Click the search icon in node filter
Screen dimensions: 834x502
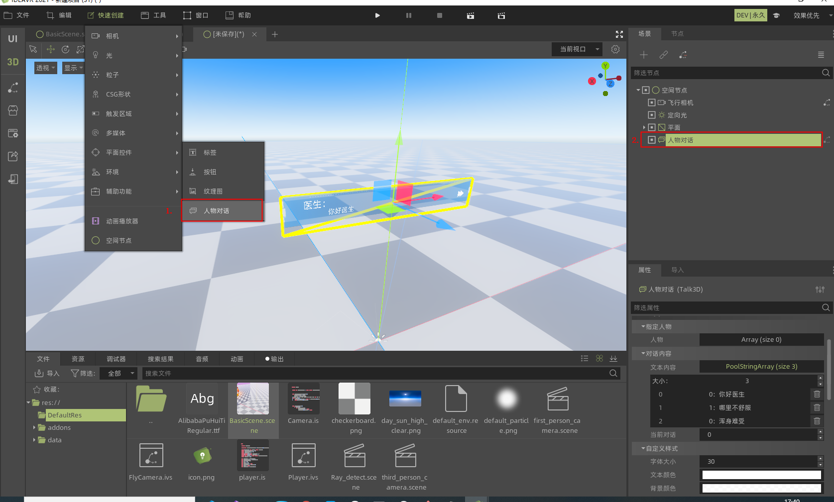click(x=826, y=73)
